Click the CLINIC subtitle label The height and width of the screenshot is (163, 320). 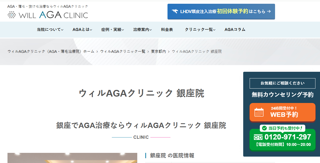(141, 137)
